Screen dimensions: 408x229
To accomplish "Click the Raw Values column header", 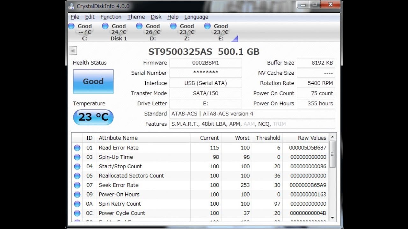I will (x=306, y=138).
